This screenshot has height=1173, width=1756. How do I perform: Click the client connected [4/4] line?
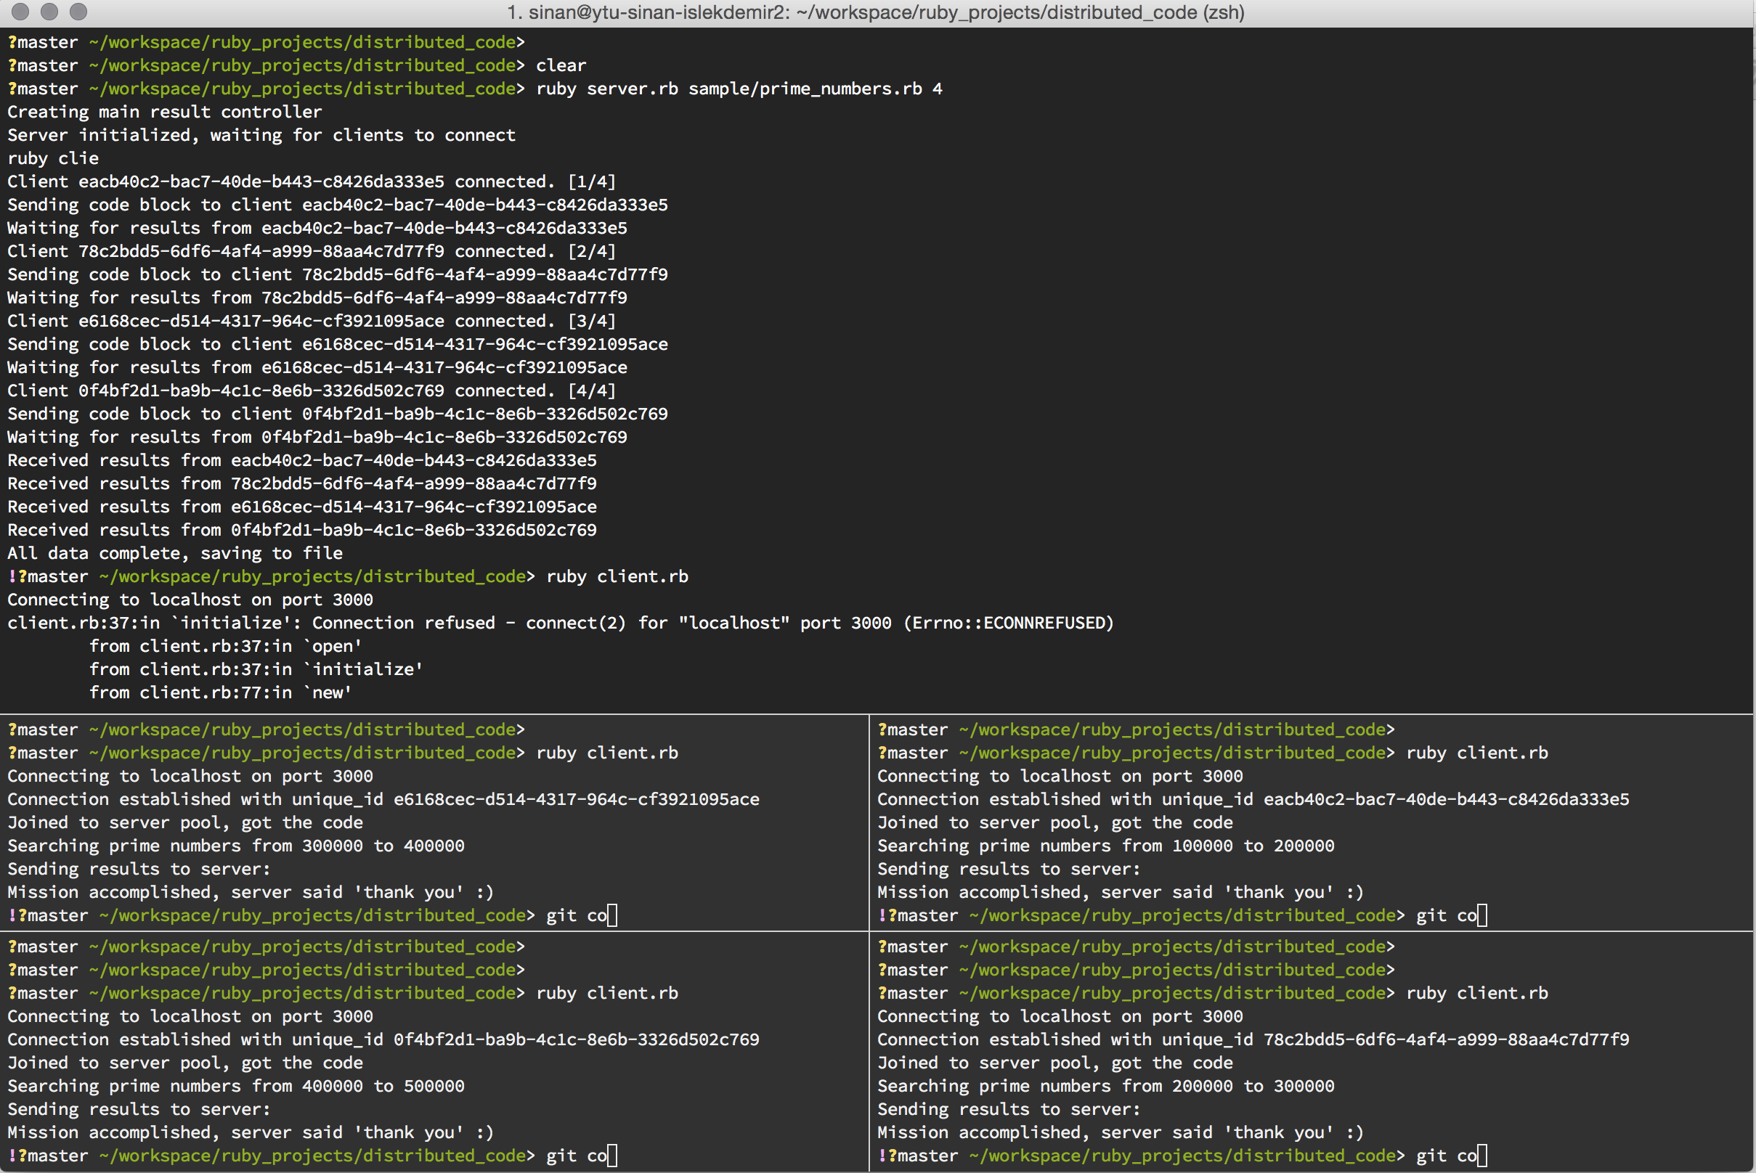312,390
